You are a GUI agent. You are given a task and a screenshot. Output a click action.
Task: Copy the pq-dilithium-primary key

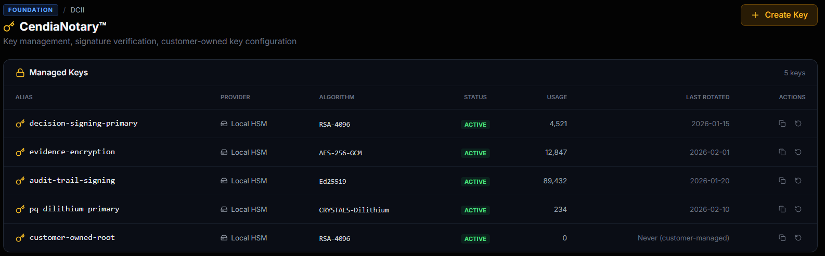[x=782, y=209]
